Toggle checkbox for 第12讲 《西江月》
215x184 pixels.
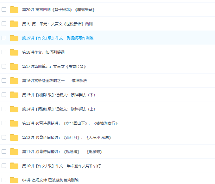pyautogui.click(x=4, y=137)
